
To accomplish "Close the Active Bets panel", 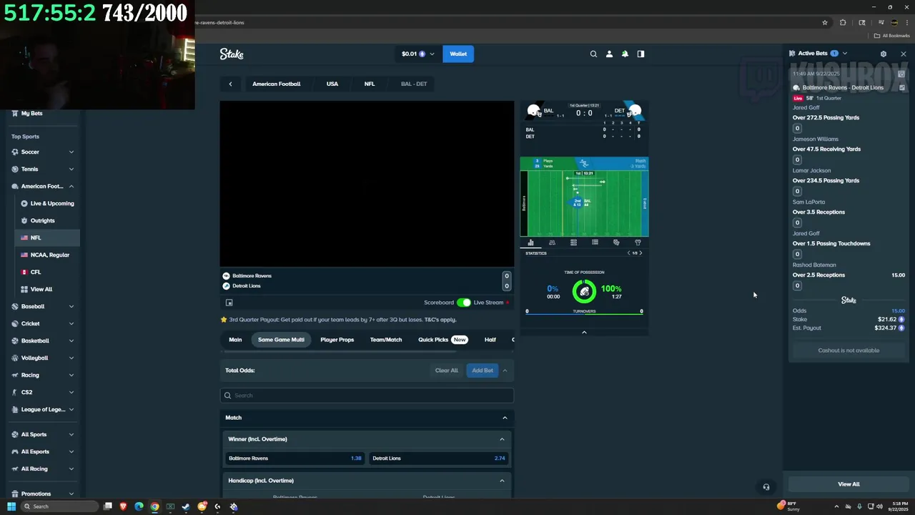I will coord(903,54).
